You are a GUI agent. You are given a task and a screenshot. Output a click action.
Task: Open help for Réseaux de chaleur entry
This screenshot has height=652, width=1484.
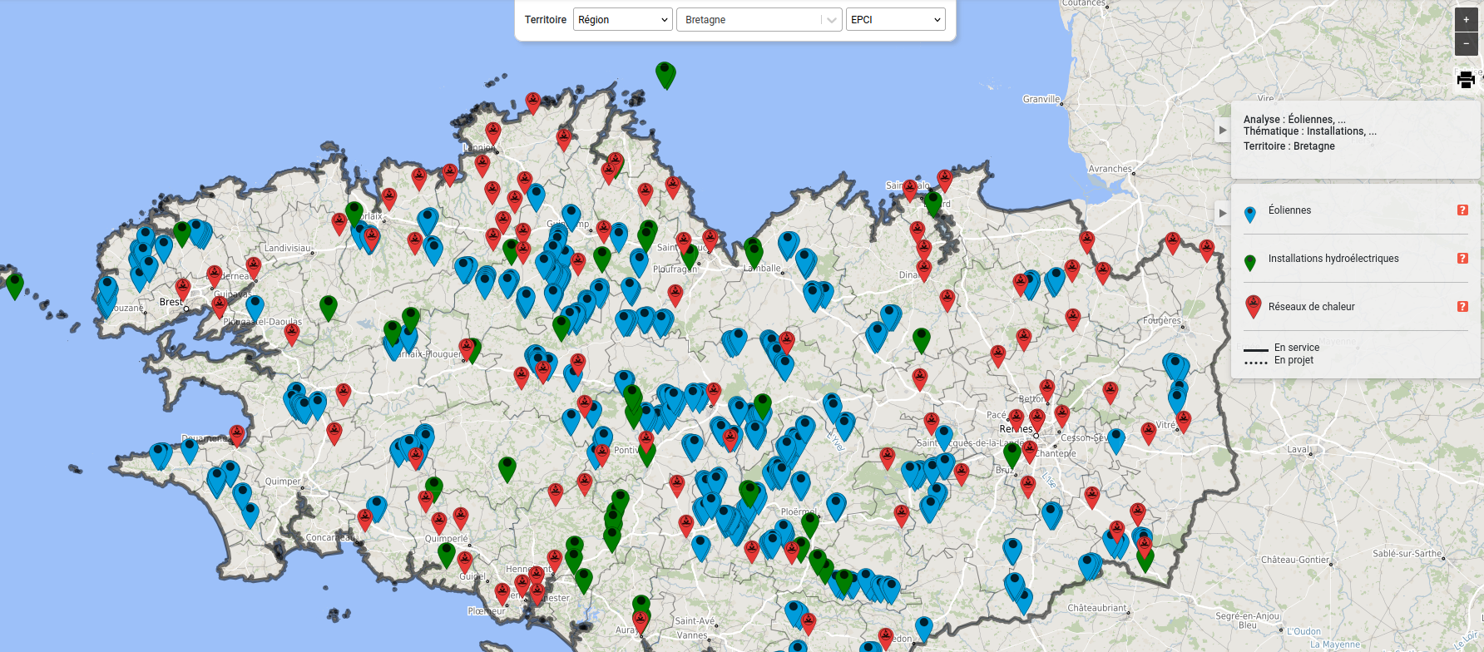click(1462, 307)
